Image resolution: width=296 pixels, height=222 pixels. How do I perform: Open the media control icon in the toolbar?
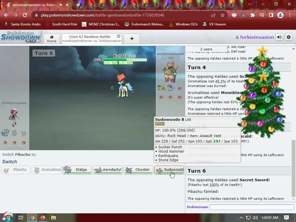click(262, 15)
